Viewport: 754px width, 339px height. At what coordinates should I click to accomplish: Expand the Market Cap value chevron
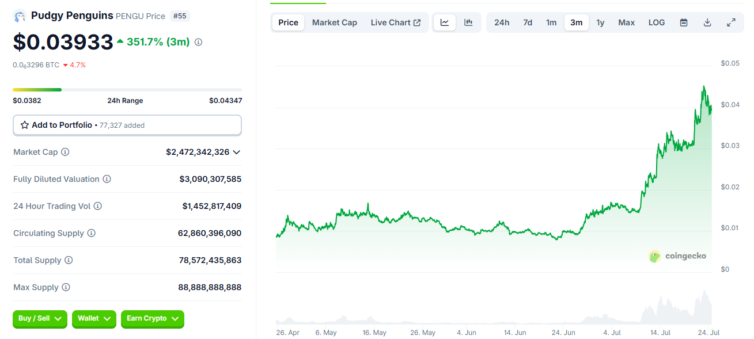click(x=237, y=152)
